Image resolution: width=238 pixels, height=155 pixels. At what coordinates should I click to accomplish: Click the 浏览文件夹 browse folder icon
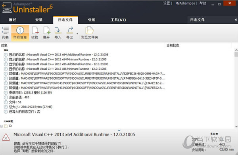point(89,33)
